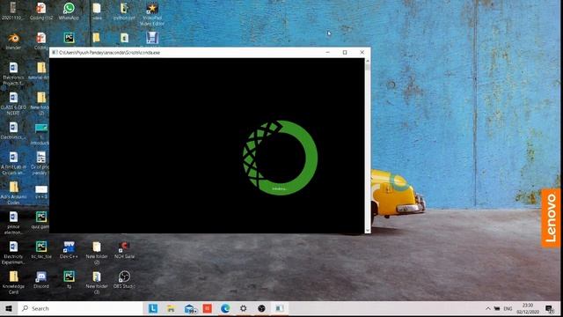Click the conda.exe console title bar text

109,53
